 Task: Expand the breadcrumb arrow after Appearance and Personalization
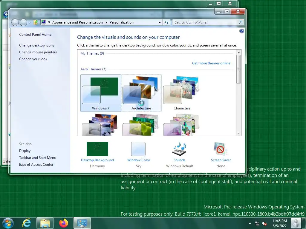106,22
